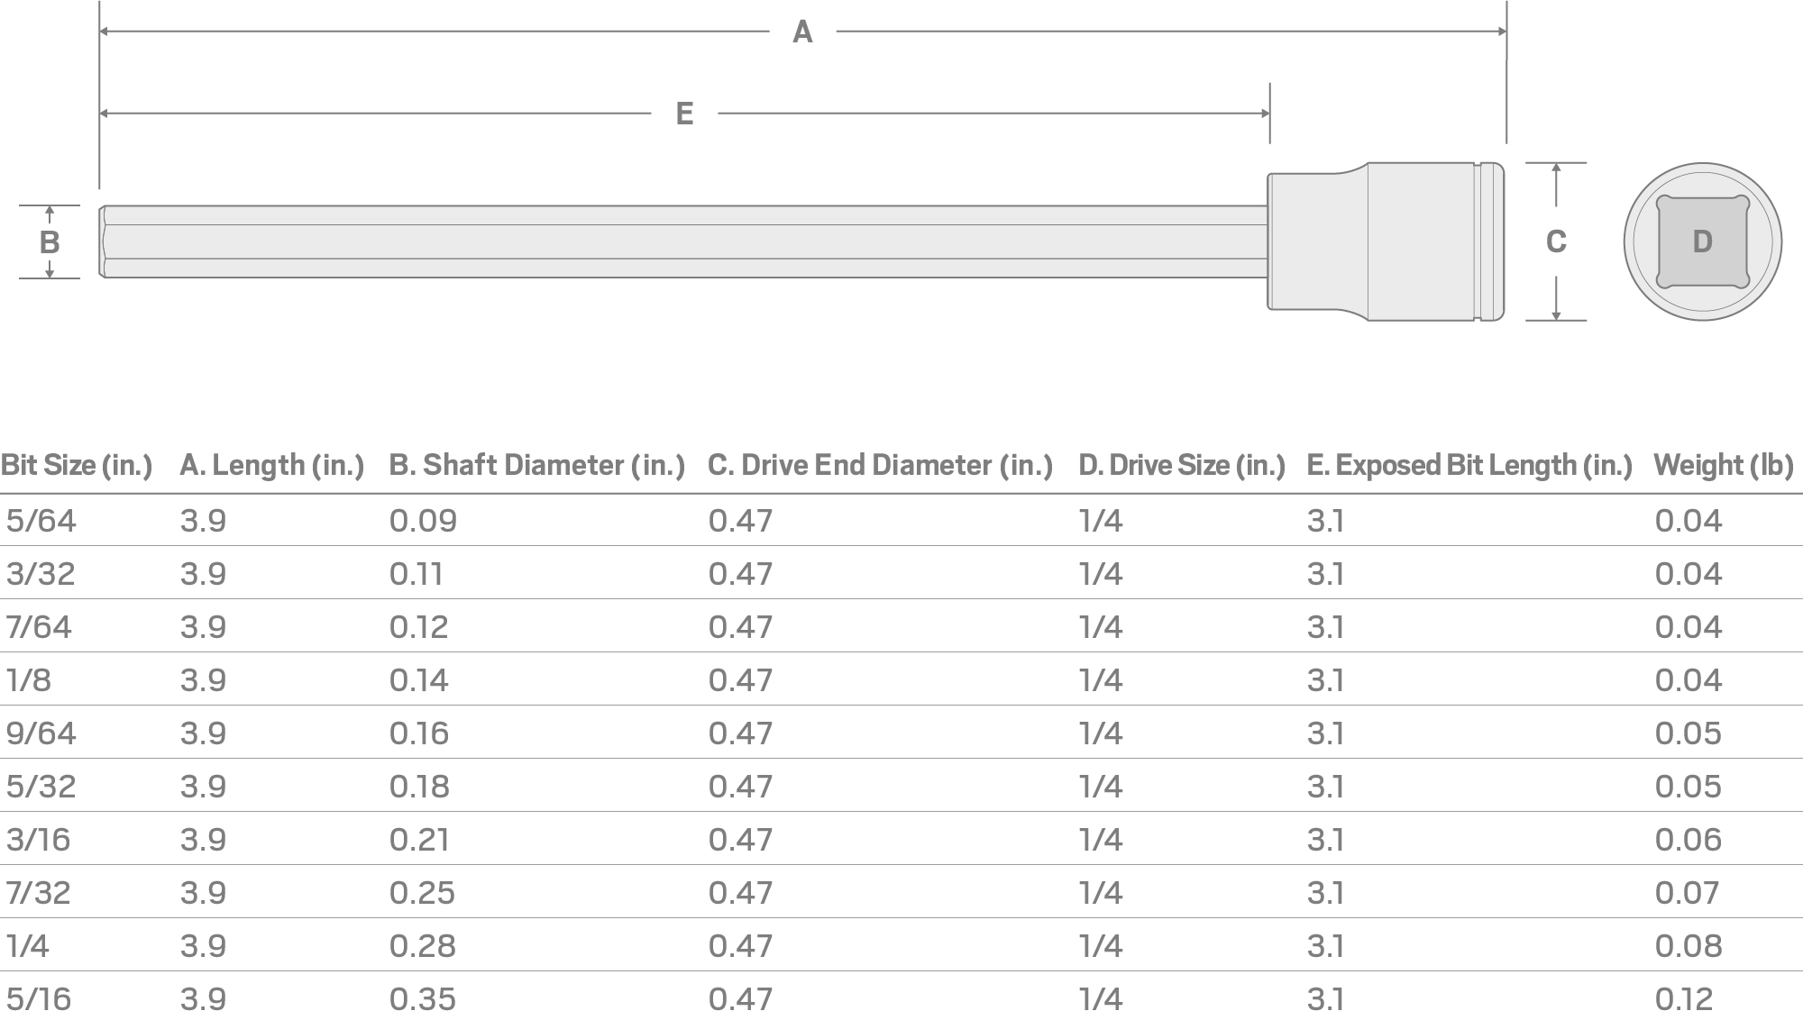This screenshot has height=1011, width=1803.
Task: Click dimension label E in the diagram
Action: [x=684, y=114]
